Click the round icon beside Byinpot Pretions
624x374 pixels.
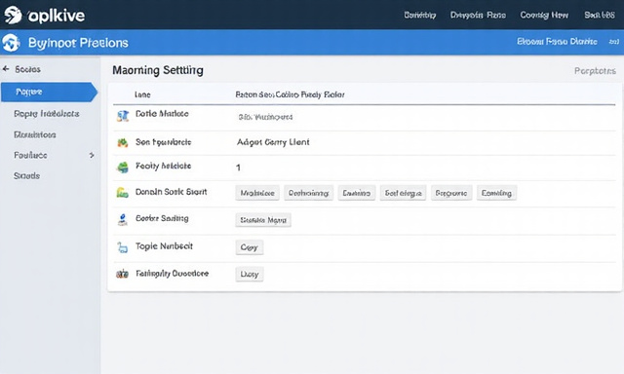(11, 43)
